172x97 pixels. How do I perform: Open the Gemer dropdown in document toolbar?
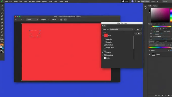pyautogui.click(x=32, y=20)
